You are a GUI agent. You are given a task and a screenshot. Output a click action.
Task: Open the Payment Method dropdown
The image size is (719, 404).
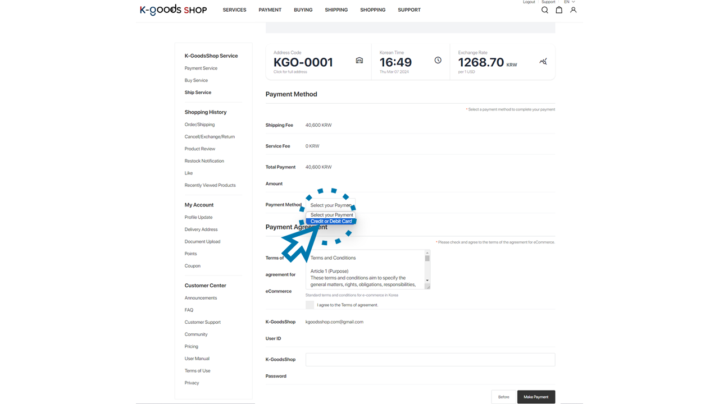pyautogui.click(x=330, y=205)
